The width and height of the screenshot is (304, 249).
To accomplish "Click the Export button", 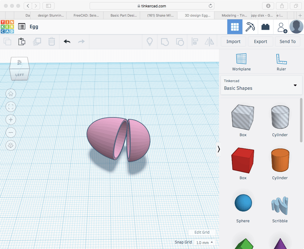I will (260, 41).
